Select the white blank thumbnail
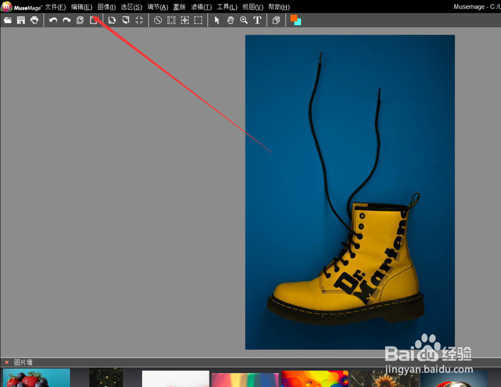Viewport: 501px width, 387px height. [x=175, y=378]
